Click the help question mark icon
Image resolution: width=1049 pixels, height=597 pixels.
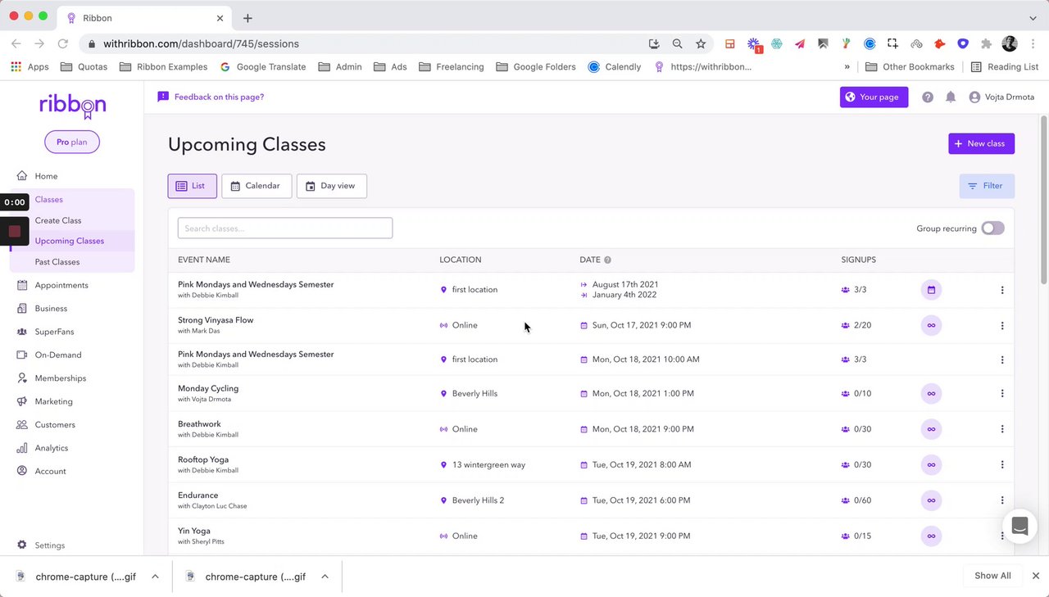tap(928, 97)
